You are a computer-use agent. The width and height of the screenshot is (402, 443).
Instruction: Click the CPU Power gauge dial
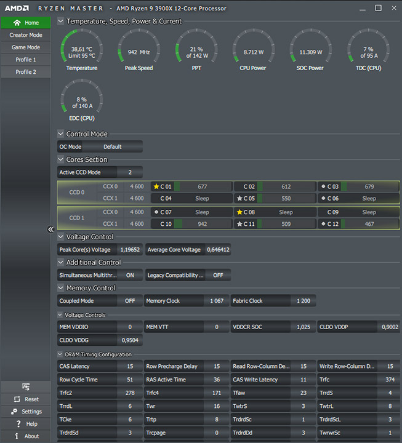coord(254,47)
